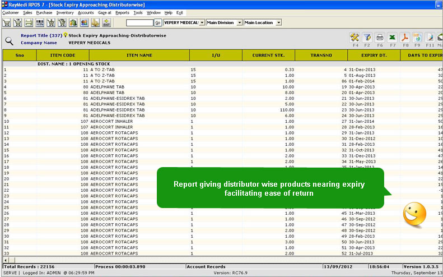This screenshot has height=277, width=443.
Task: Open the Tools menu
Action: pos(138,13)
